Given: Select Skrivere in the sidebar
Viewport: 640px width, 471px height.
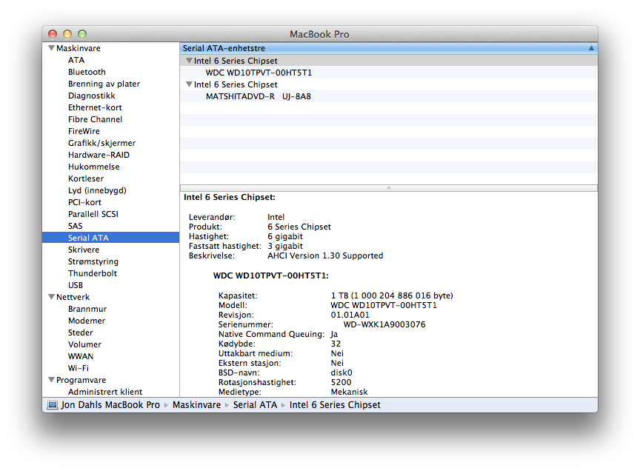Looking at the screenshot, I should point(84,250).
